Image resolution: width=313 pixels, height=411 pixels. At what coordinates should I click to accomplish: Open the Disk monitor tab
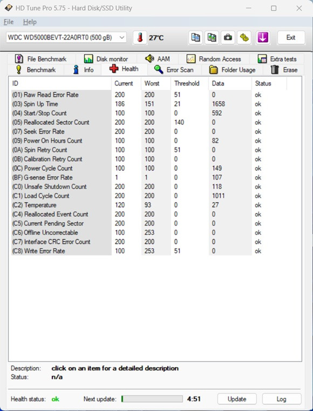(x=106, y=59)
